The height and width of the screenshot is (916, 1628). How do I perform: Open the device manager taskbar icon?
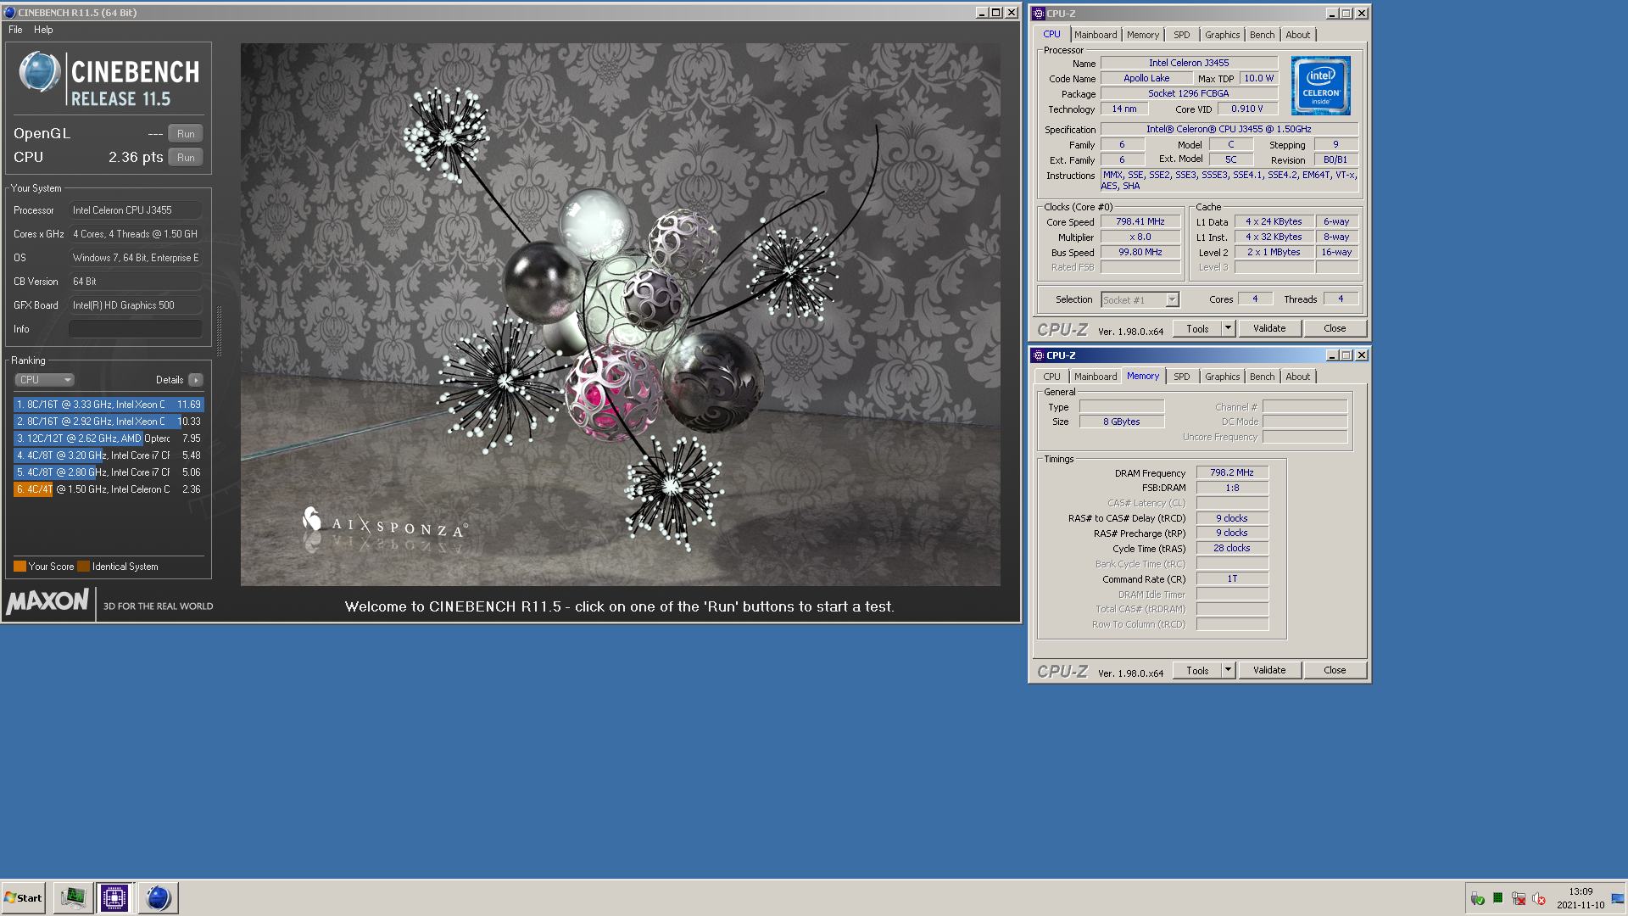(x=73, y=898)
